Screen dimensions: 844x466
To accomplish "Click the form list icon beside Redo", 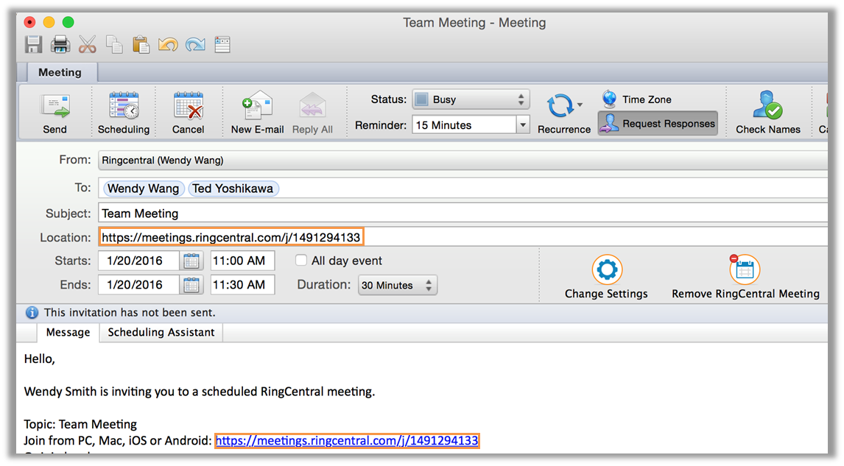I will coord(222,44).
